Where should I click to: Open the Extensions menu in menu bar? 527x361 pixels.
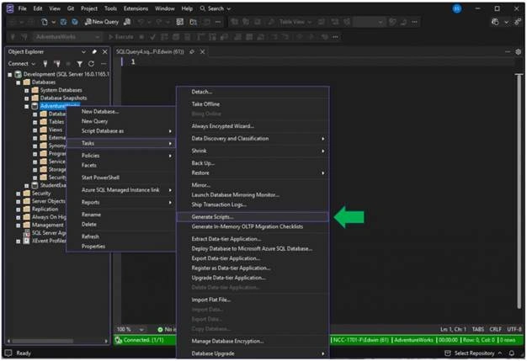click(x=136, y=8)
